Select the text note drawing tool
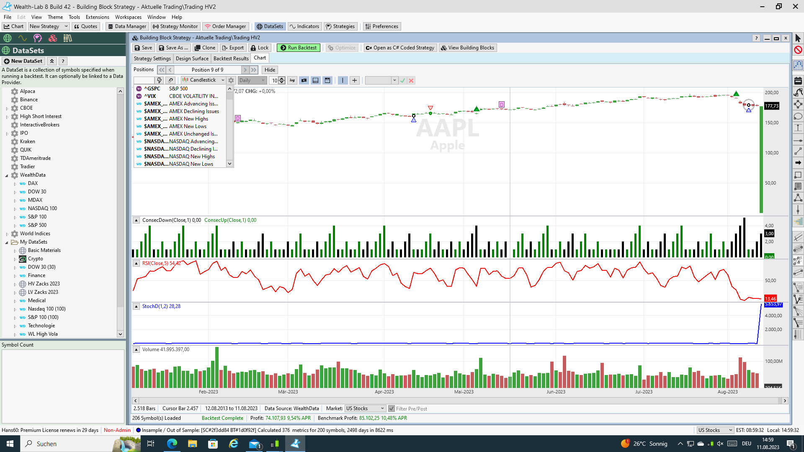This screenshot has width=804, height=452. [x=798, y=186]
